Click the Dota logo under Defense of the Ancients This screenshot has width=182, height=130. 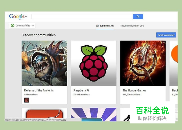click(27, 100)
